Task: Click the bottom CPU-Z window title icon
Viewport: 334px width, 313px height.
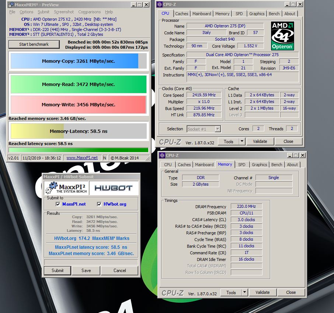Action: 162,155
